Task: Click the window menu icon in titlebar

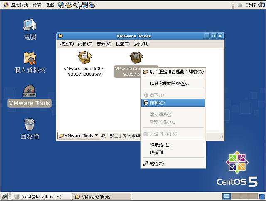Action: [61, 36]
